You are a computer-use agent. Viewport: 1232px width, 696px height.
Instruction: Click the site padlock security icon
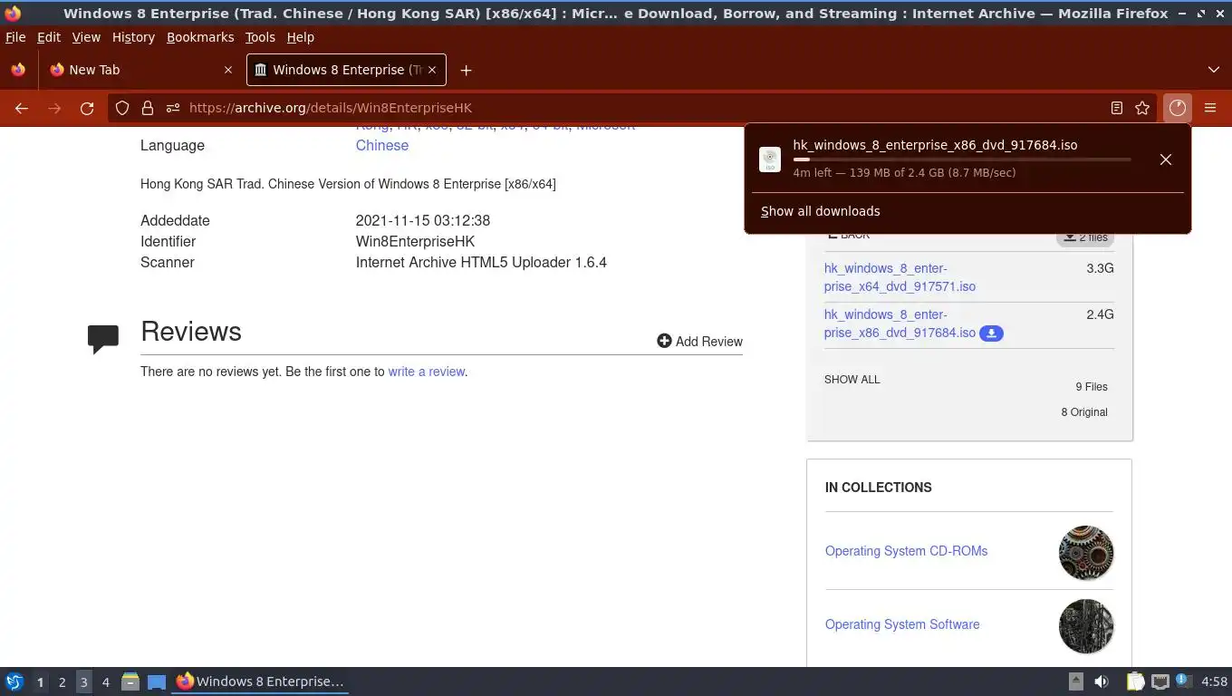pos(147,108)
